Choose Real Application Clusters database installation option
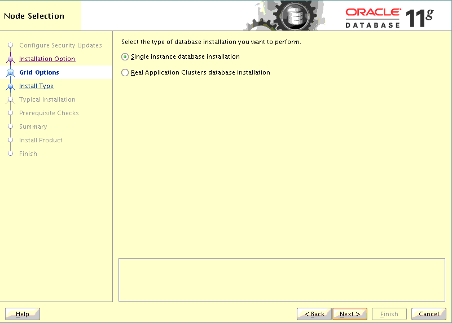This screenshot has height=323, width=452. point(125,72)
